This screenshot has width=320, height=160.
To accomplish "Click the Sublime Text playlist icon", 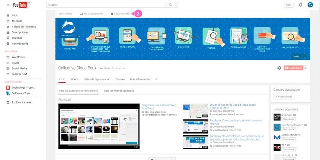I will [8, 74].
